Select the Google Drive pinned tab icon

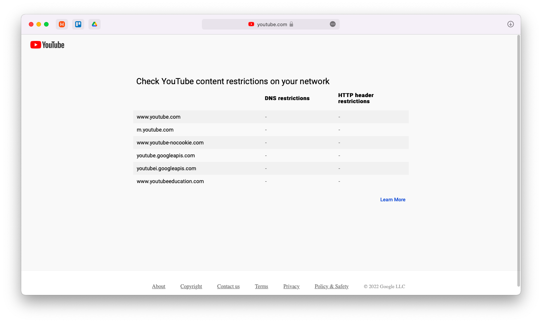point(94,24)
